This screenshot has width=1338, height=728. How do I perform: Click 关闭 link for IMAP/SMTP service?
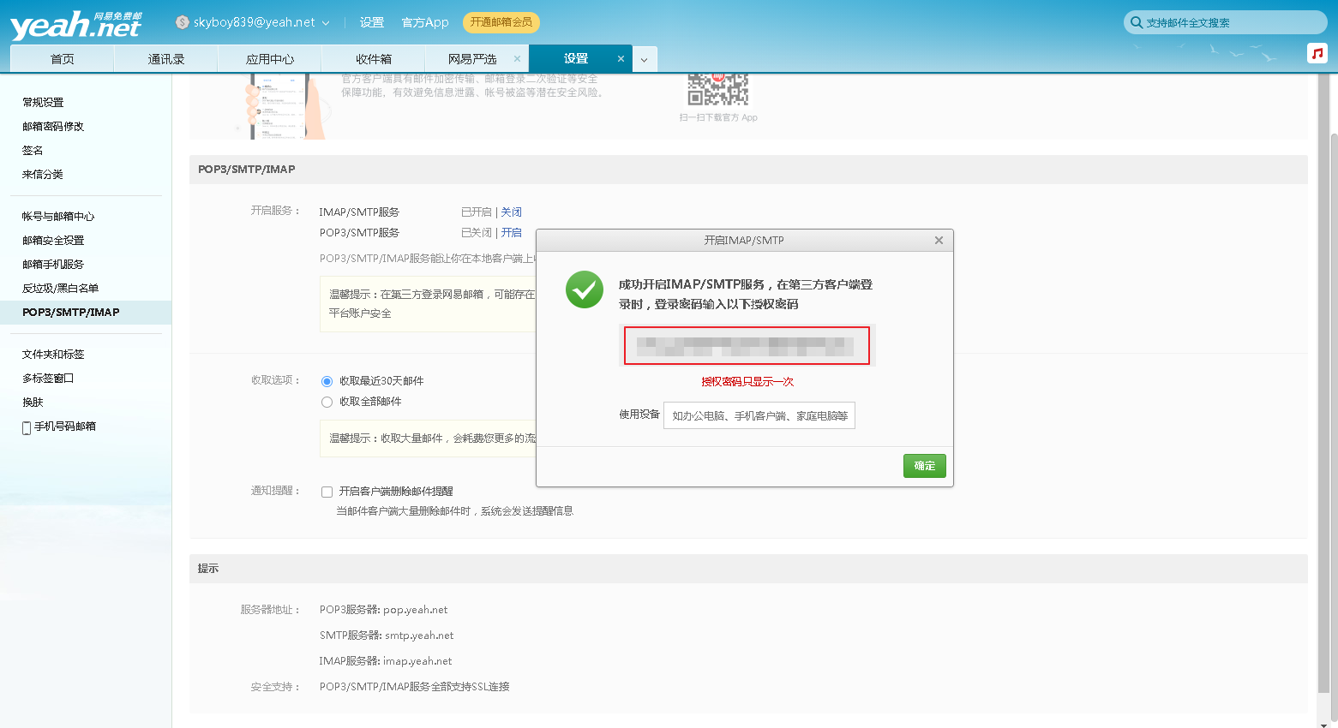tap(511, 212)
